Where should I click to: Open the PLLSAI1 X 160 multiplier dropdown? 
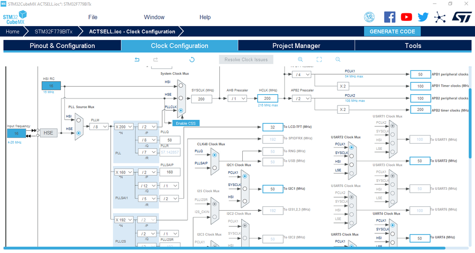[124, 172]
